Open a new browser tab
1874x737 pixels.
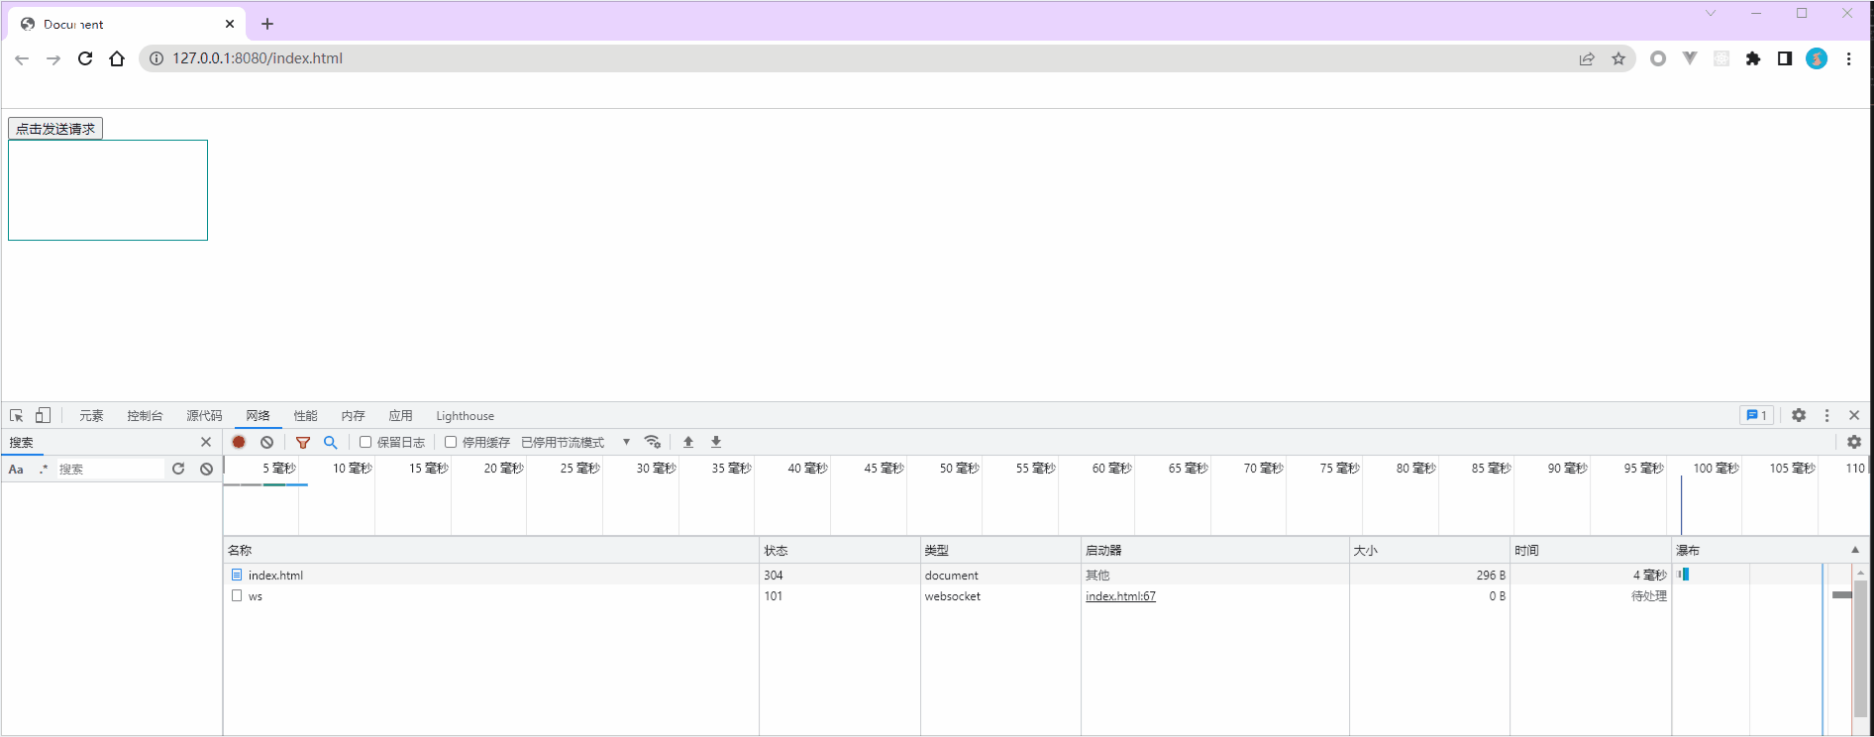click(266, 24)
